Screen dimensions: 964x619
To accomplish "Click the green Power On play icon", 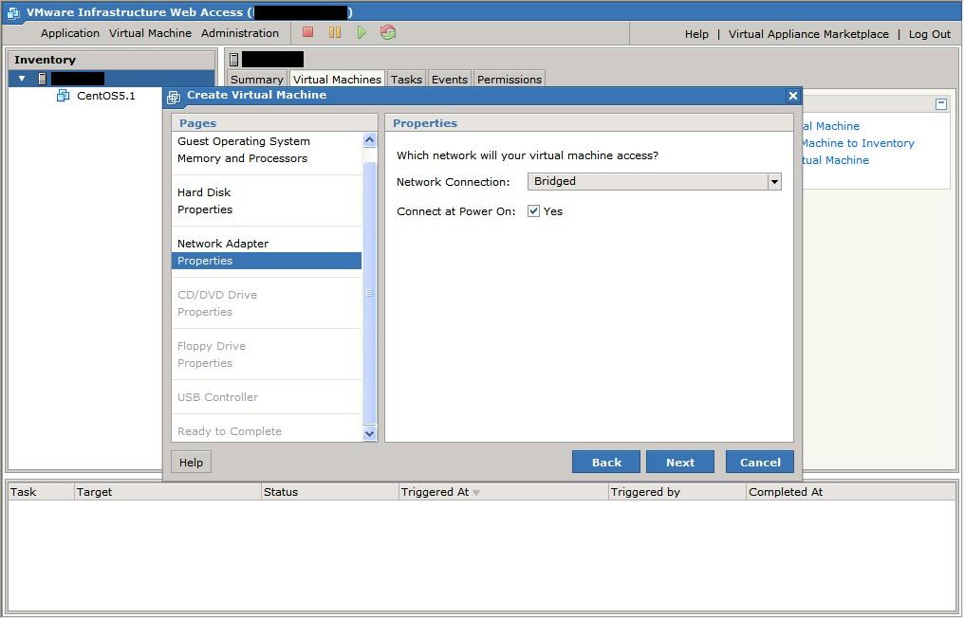I will 361,32.
